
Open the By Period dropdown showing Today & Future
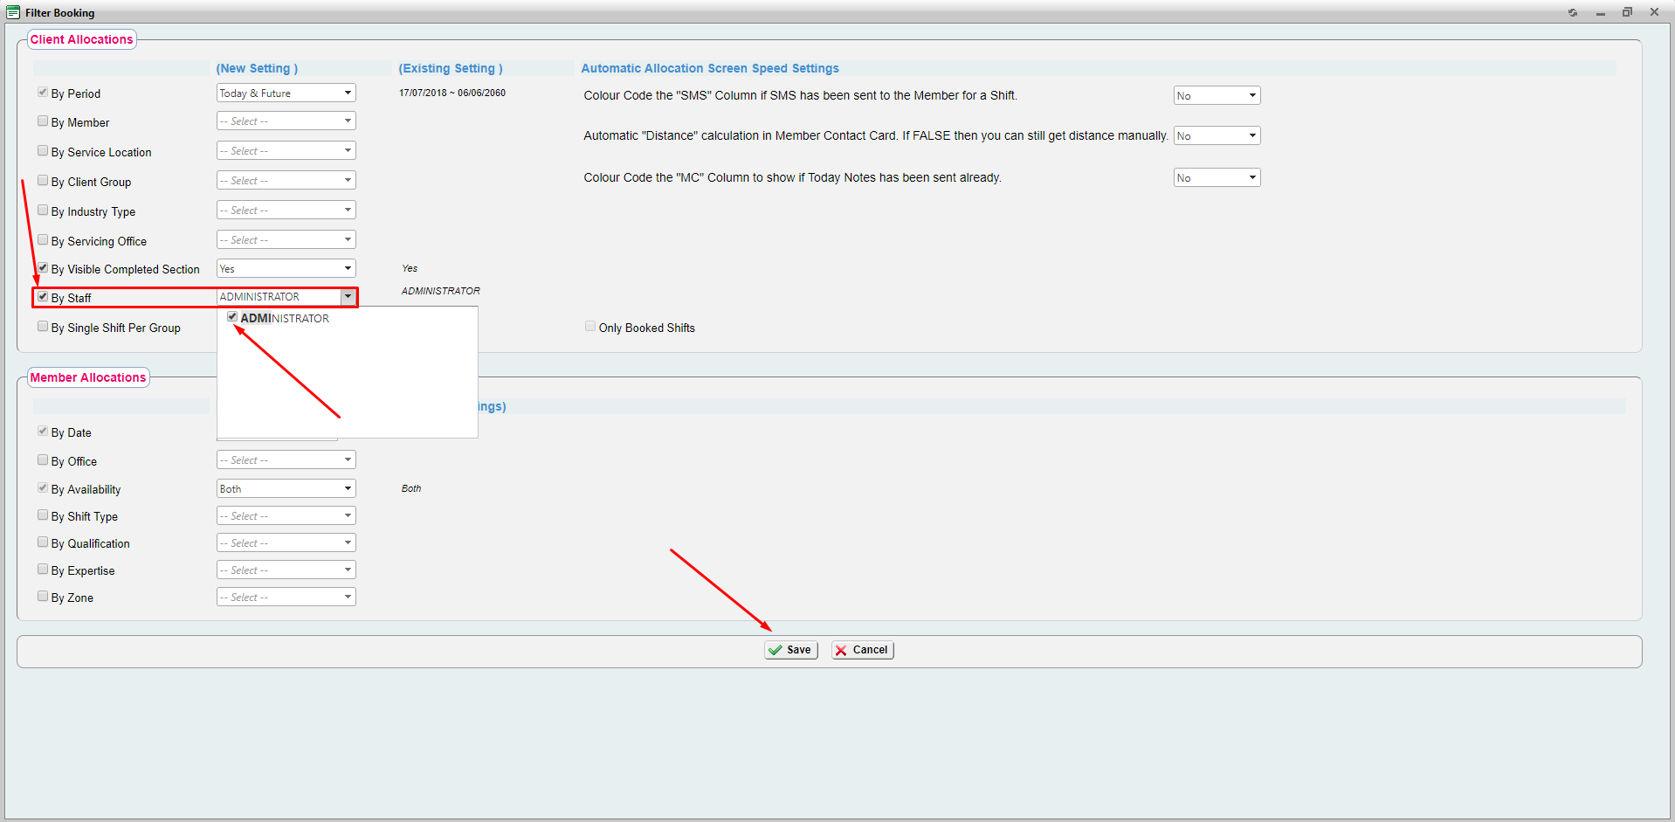pyautogui.click(x=286, y=93)
